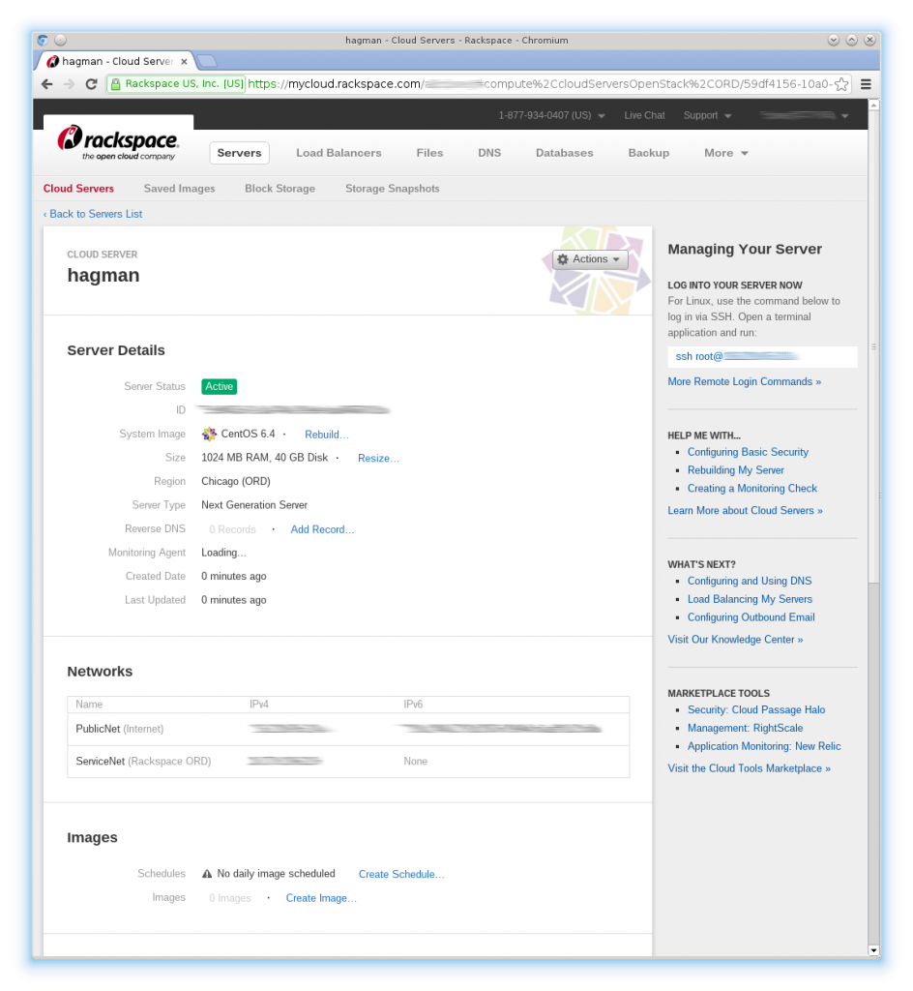This screenshot has width=913, height=991.
Task: Open Security: Cloud Passage Halo link
Action: [x=755, y=710]
